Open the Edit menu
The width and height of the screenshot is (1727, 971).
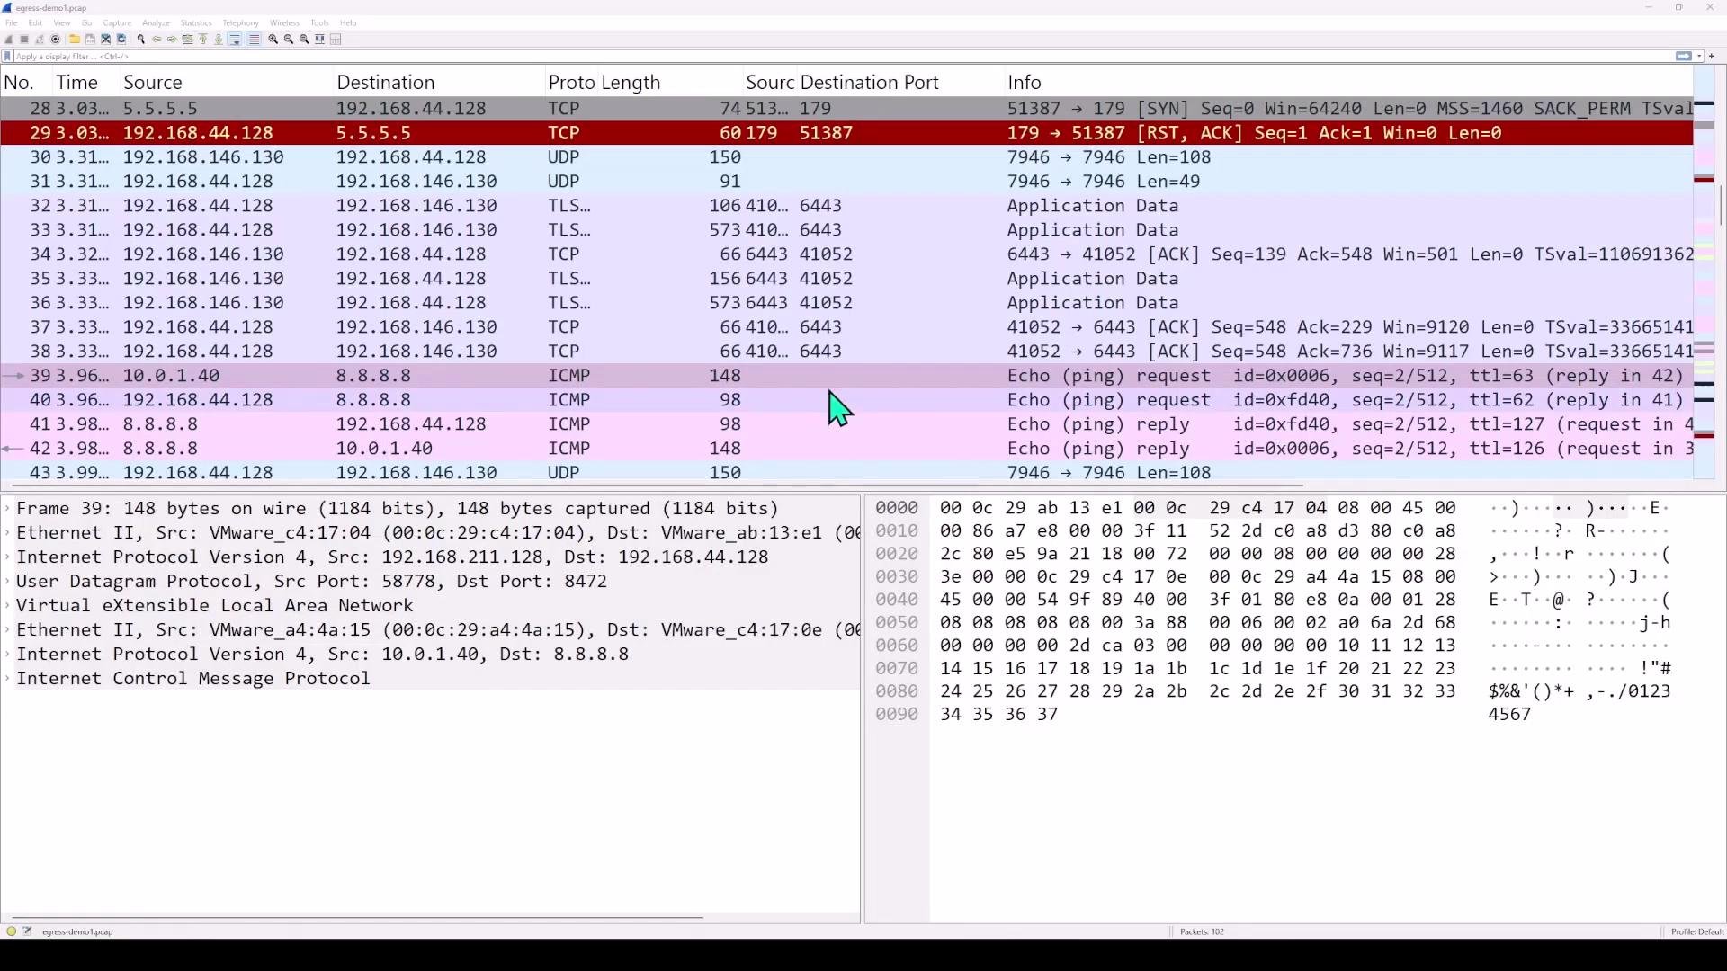(35, 22)
